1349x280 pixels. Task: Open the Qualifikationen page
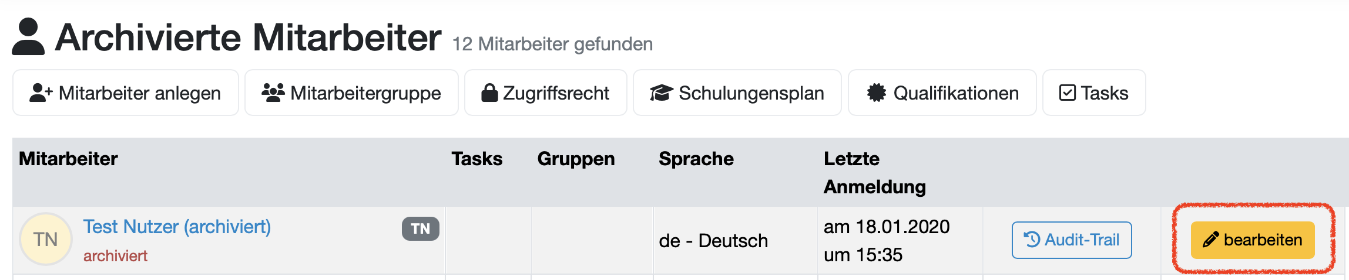942,93
